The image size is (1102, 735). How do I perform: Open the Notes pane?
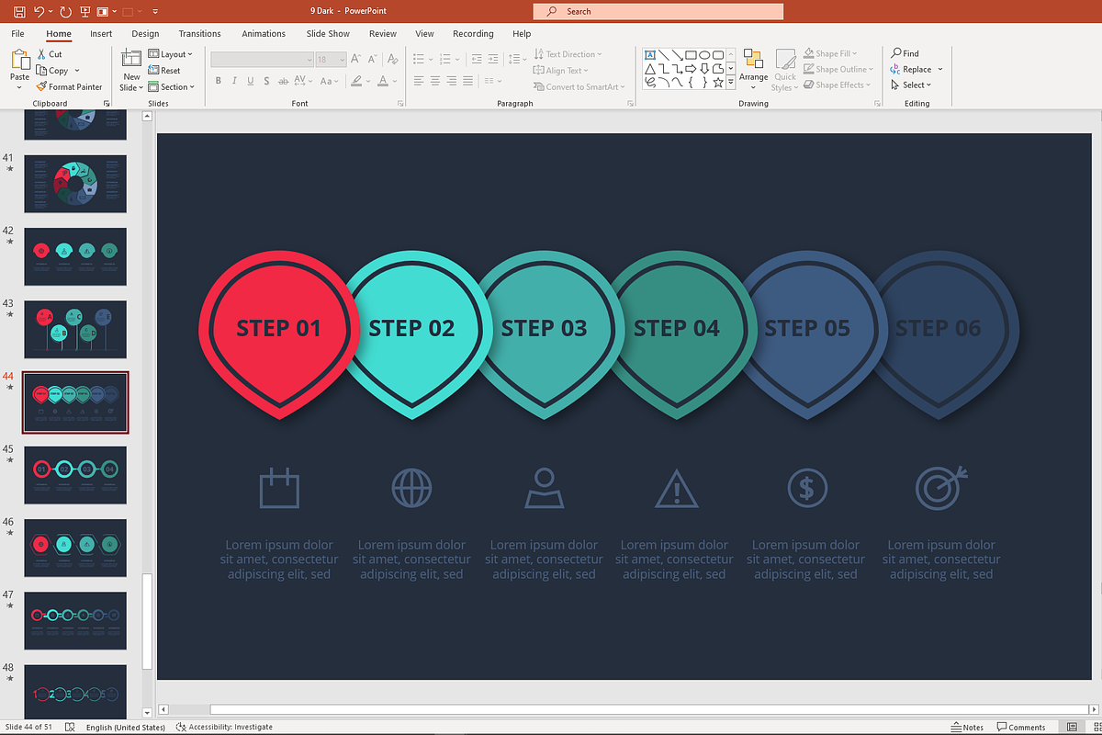click(x=967, y=727)
